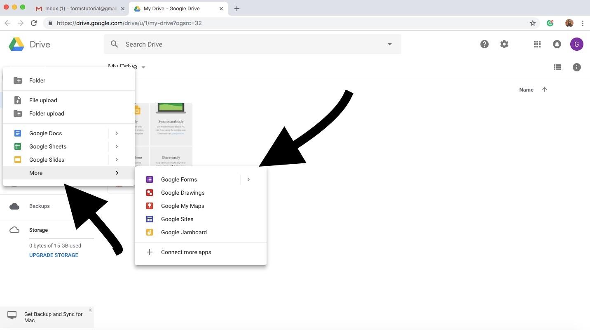The height and width of the screenshot is (330, 590).
Task: Click the red Google Drawings icon
Action: (150, 193)
